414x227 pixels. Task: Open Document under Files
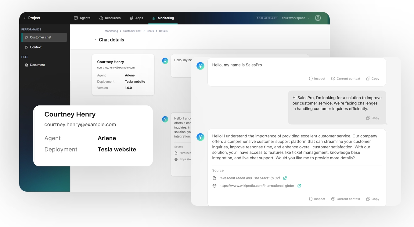37,65
